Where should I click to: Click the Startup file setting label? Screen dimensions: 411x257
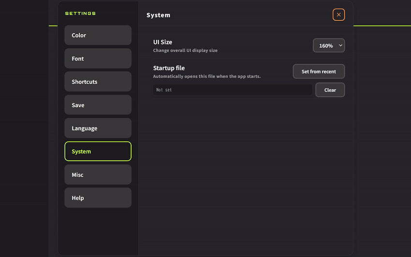(169, 68)
